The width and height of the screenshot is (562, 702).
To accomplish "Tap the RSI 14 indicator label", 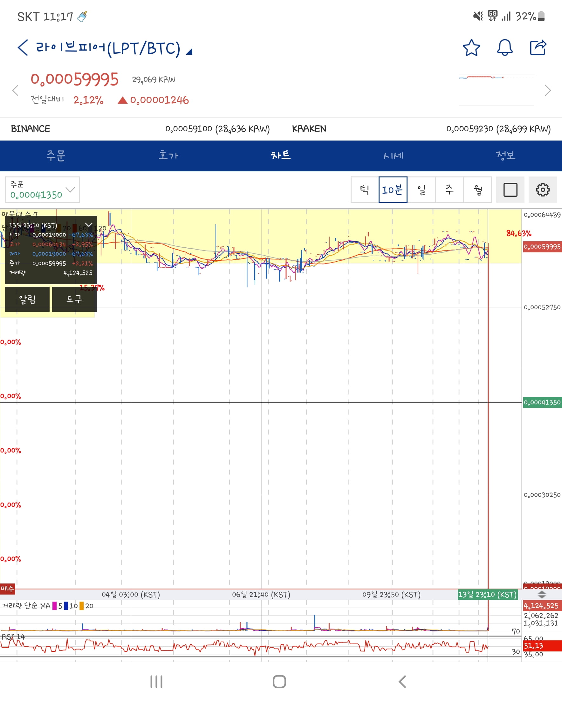I will pos(13,637).
